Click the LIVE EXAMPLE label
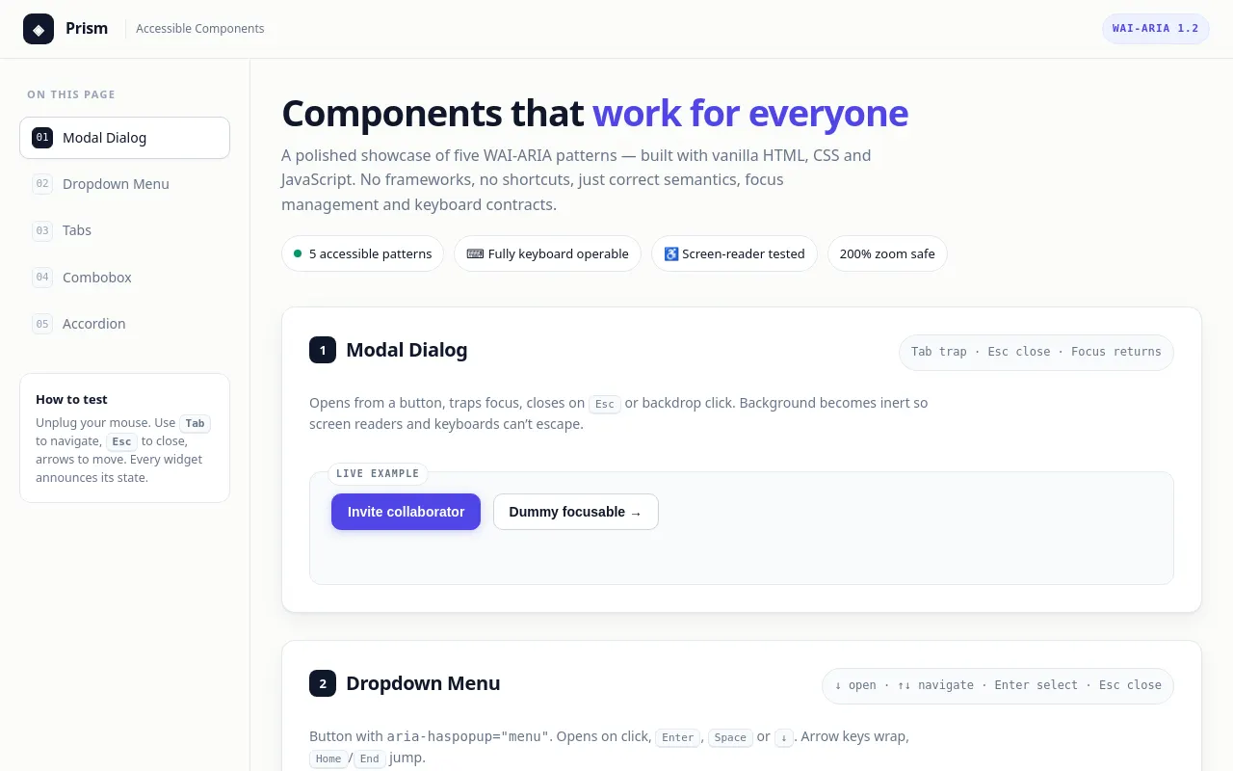1233x771 pixels. (378, 473)
